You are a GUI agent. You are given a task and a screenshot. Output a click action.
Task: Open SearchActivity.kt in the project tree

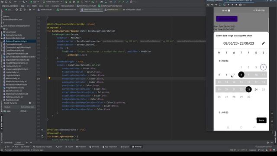13,91
